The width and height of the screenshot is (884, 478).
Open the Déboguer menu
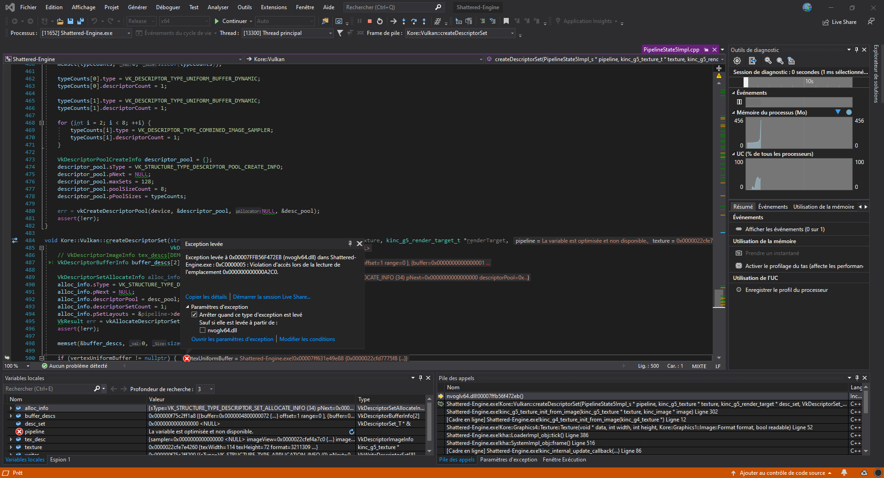click(x=168, y=7)
